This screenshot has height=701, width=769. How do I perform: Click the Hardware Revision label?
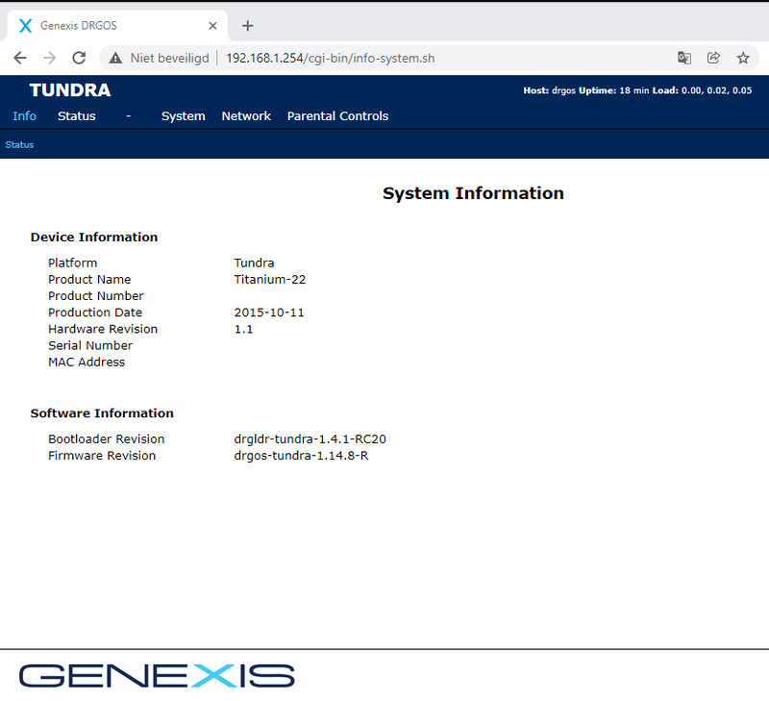coord(103,329)
